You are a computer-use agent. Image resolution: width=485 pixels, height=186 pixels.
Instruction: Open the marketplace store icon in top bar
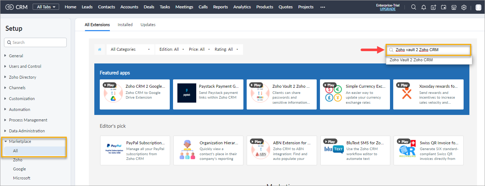(454, 7)
